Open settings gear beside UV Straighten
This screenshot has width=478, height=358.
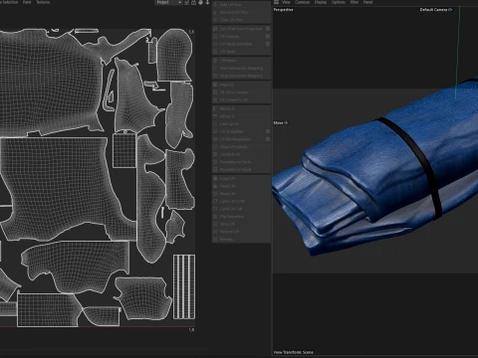tap(268, 131)
